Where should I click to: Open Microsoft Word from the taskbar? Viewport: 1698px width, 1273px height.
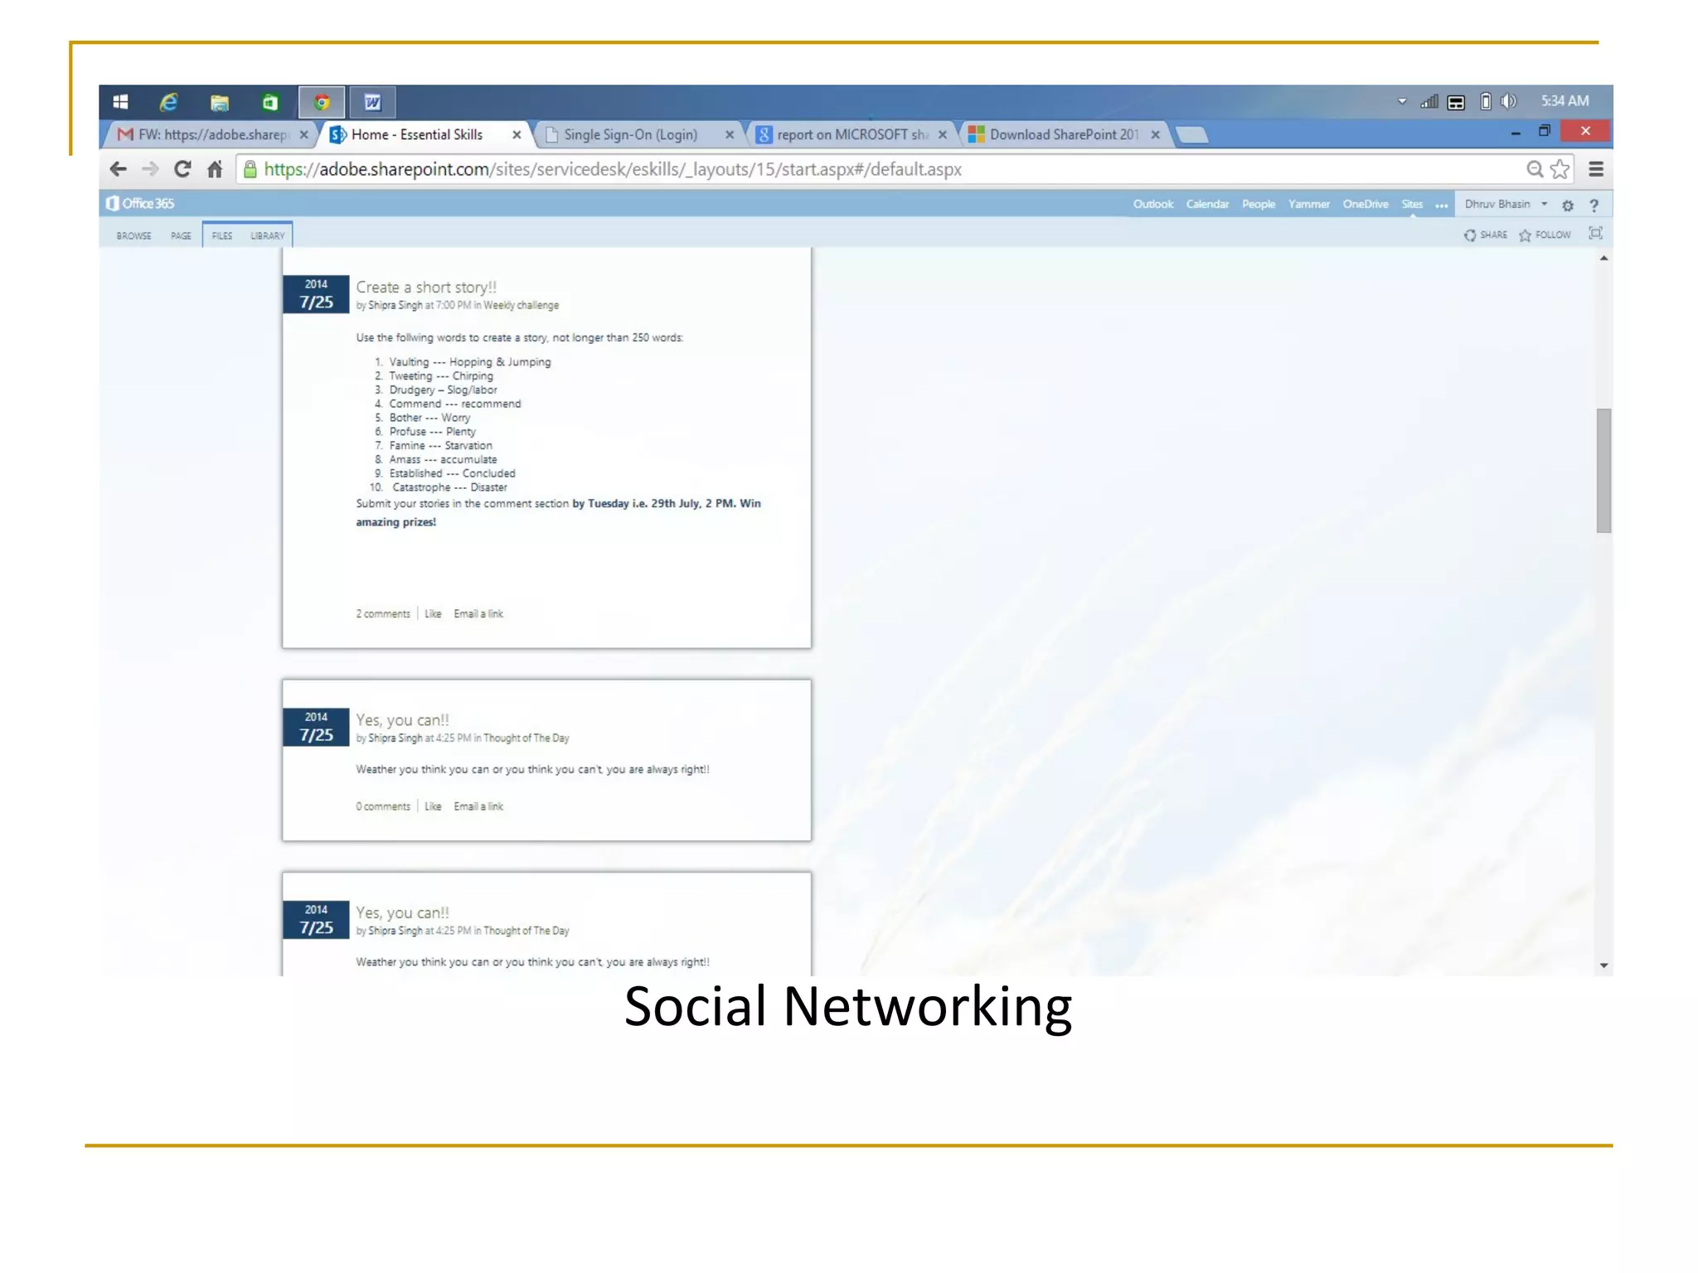pyautogui.click(x=372, y=103)
